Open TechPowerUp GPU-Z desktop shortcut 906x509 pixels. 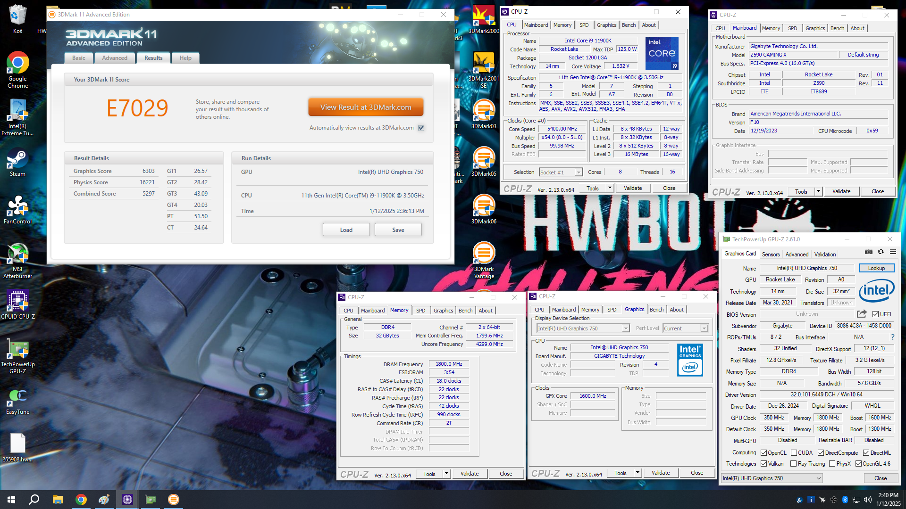(x=17, y=356)
